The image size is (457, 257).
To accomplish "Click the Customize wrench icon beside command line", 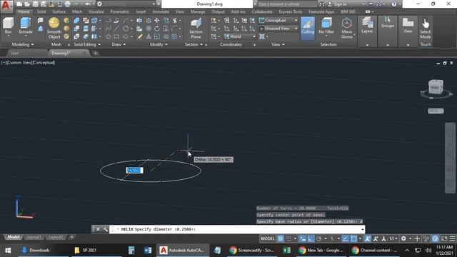I will [105, 229].
